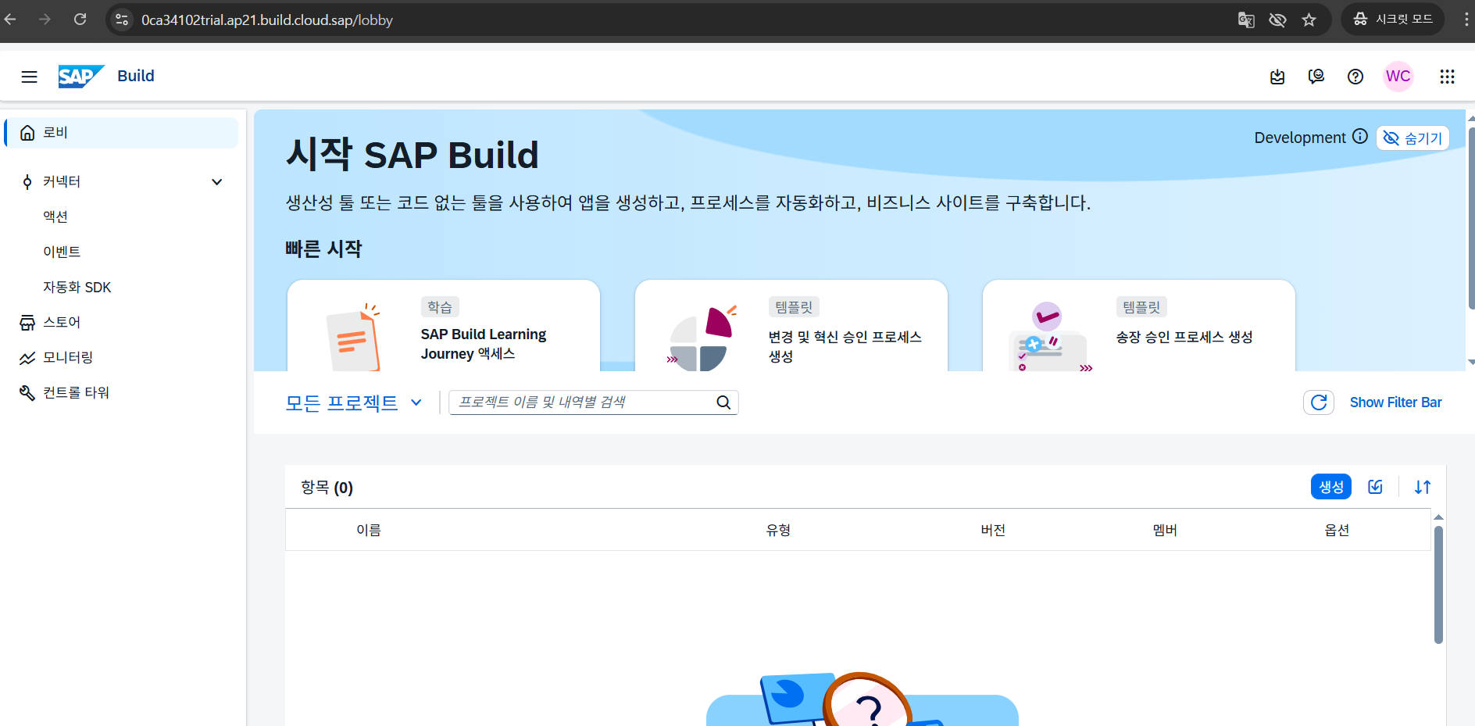Click the import project icon
This screenshot has height=726, width=1475.
pyautogui.click(x=1376, y=487)
